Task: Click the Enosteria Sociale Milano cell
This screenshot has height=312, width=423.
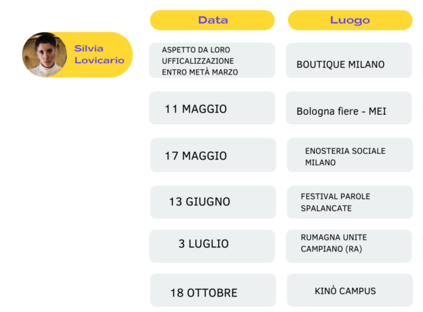Action: [x=349, y=155]
